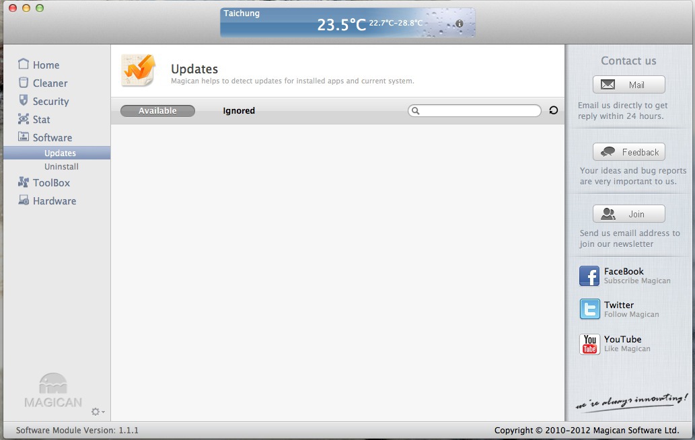Minimize the window with yellow button
695x440 pixels.
point(26,8)
